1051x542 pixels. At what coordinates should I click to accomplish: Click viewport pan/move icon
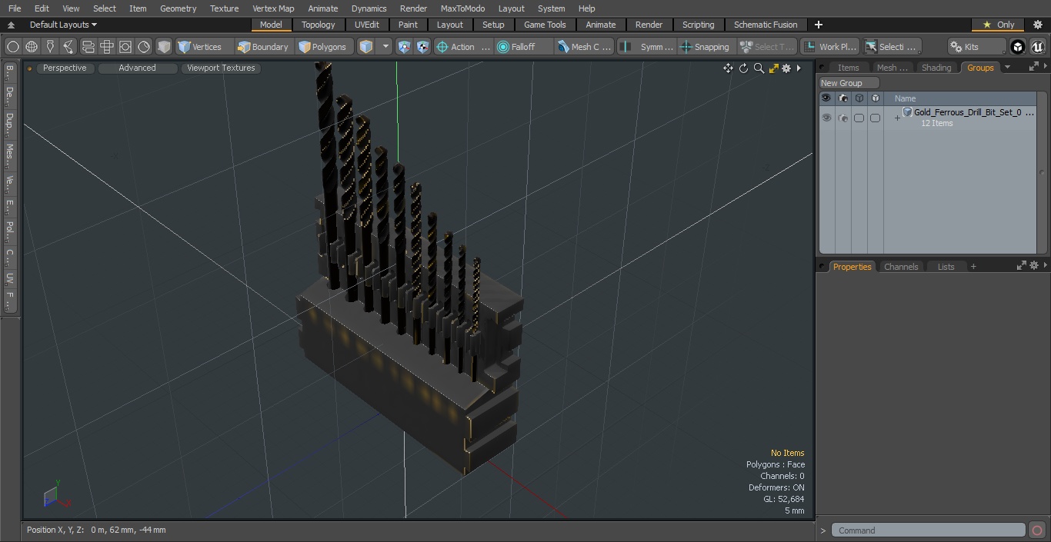tap(728, 68)
